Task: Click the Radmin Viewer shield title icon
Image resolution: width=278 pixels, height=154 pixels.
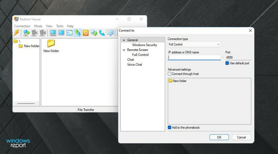Action: click(16, 19)
